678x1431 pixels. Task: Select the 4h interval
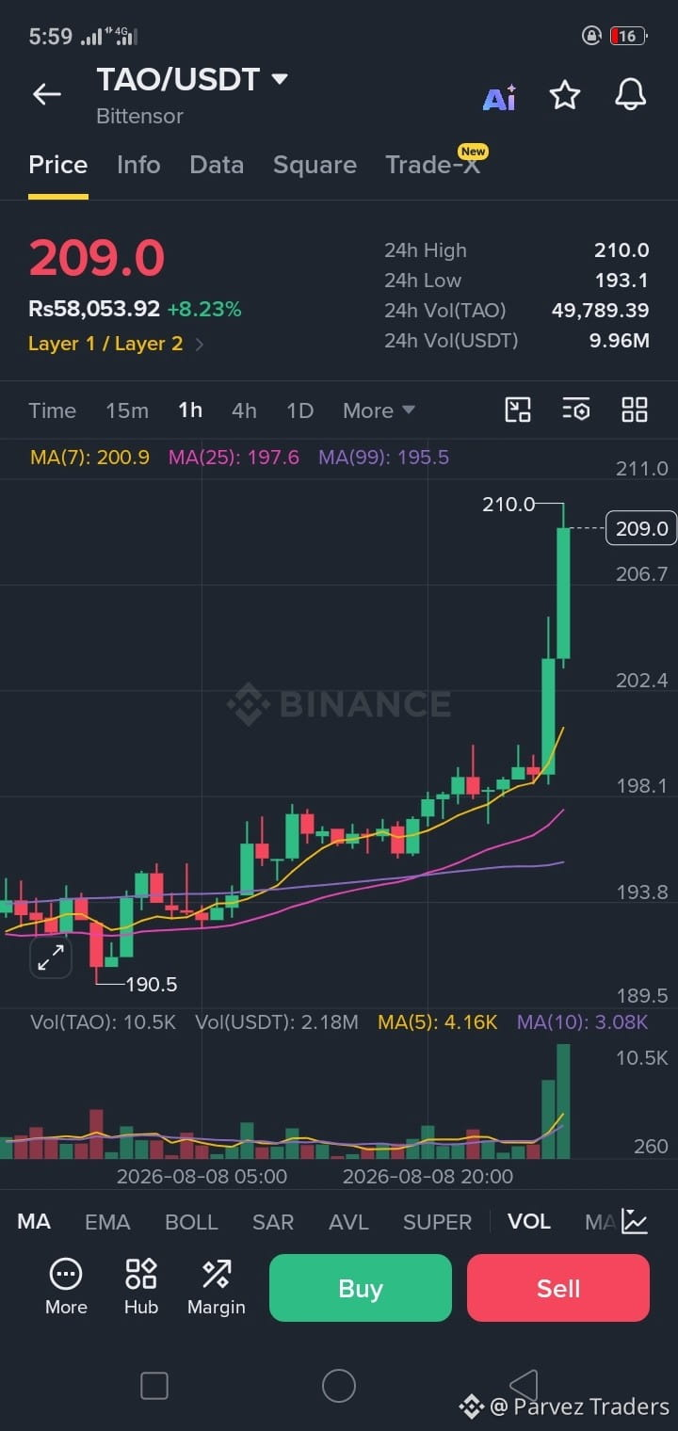[x=244, y=410]
